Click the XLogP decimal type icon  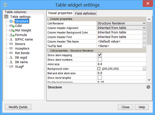[11, 67]
